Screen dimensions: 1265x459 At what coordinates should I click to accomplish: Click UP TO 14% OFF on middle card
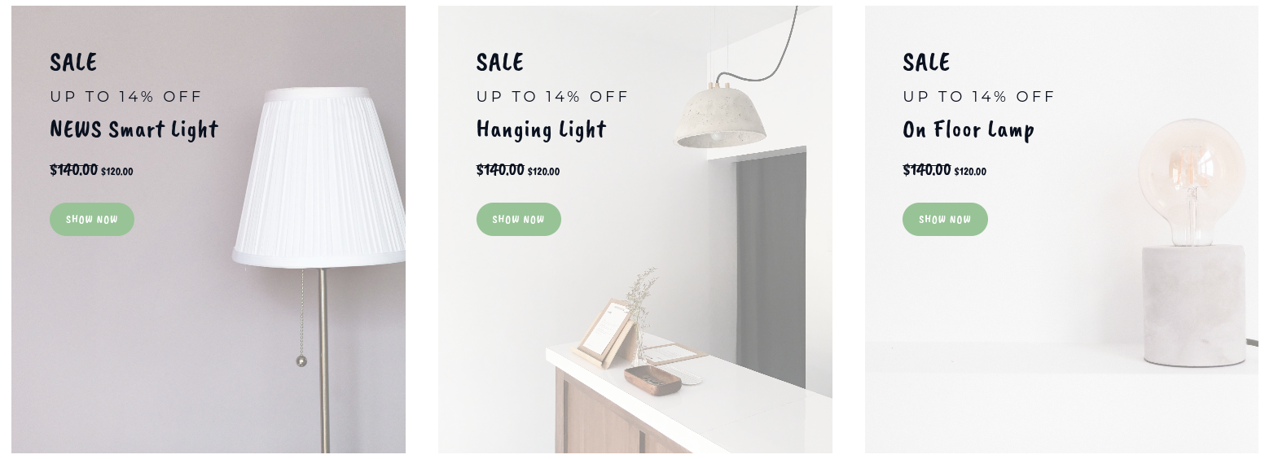[x=552, y=96]
